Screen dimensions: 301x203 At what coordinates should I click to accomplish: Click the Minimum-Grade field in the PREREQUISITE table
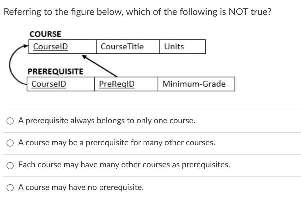click(x=194, y=84)
